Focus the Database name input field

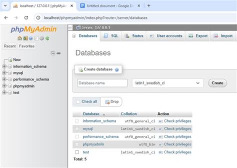(102, 83)
